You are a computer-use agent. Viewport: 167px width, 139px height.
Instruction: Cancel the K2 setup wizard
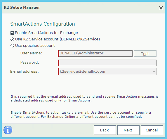(x=152, y=130)
